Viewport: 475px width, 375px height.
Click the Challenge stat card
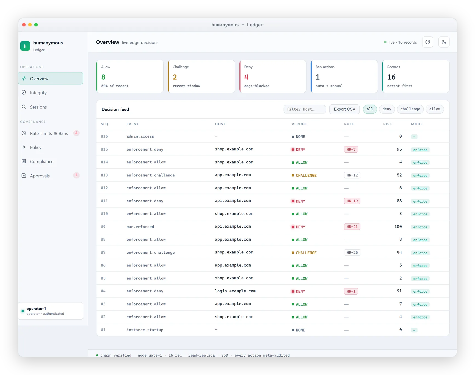coord(201,77)
